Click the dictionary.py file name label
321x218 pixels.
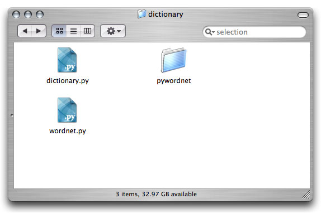pyautogui.click(x=68, y=81)
